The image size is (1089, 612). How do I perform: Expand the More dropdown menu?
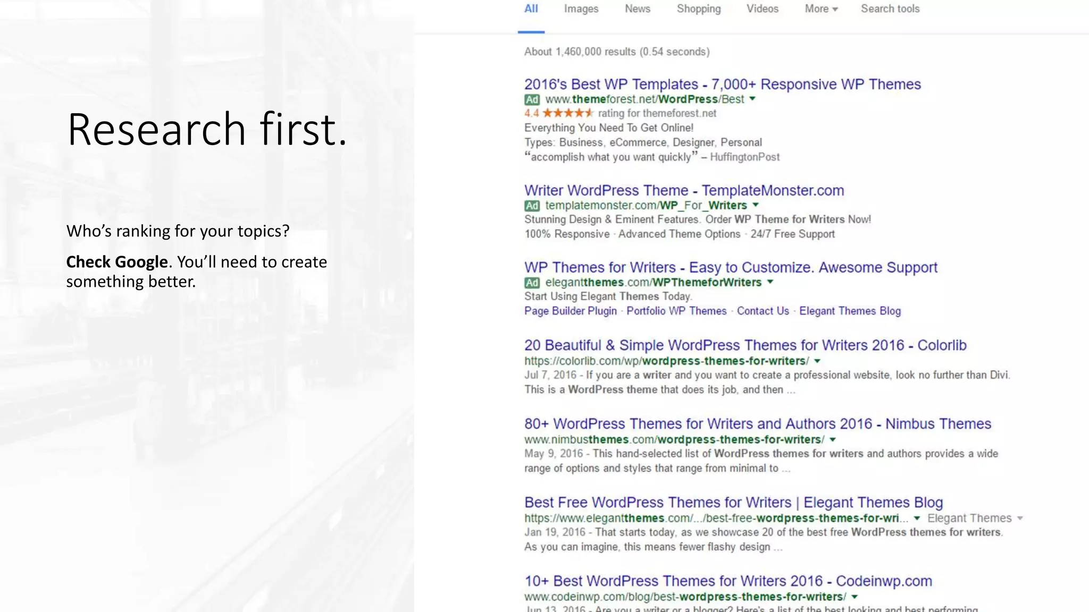[821, 9]
